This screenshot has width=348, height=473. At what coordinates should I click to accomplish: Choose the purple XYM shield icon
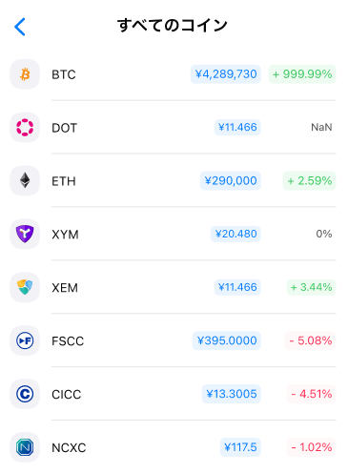click(x=25, y=234)
